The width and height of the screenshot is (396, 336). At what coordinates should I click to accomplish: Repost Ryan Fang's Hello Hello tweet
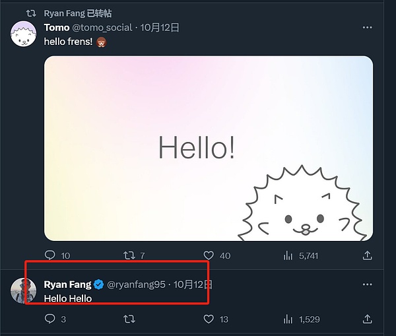point(129,319)
